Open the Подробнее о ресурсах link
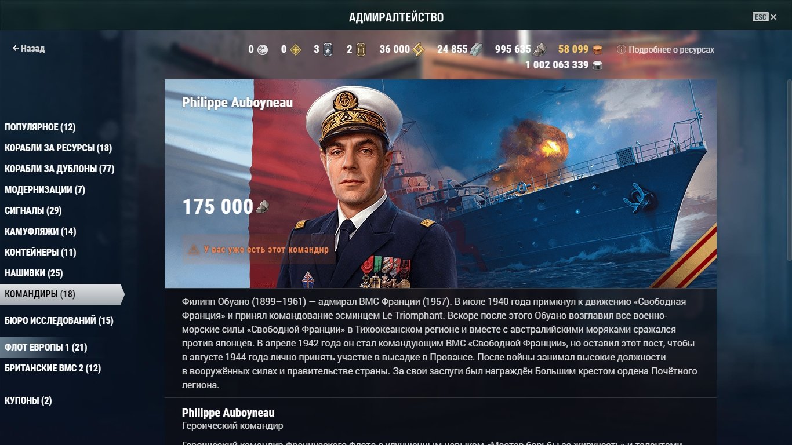 [671, 50]
